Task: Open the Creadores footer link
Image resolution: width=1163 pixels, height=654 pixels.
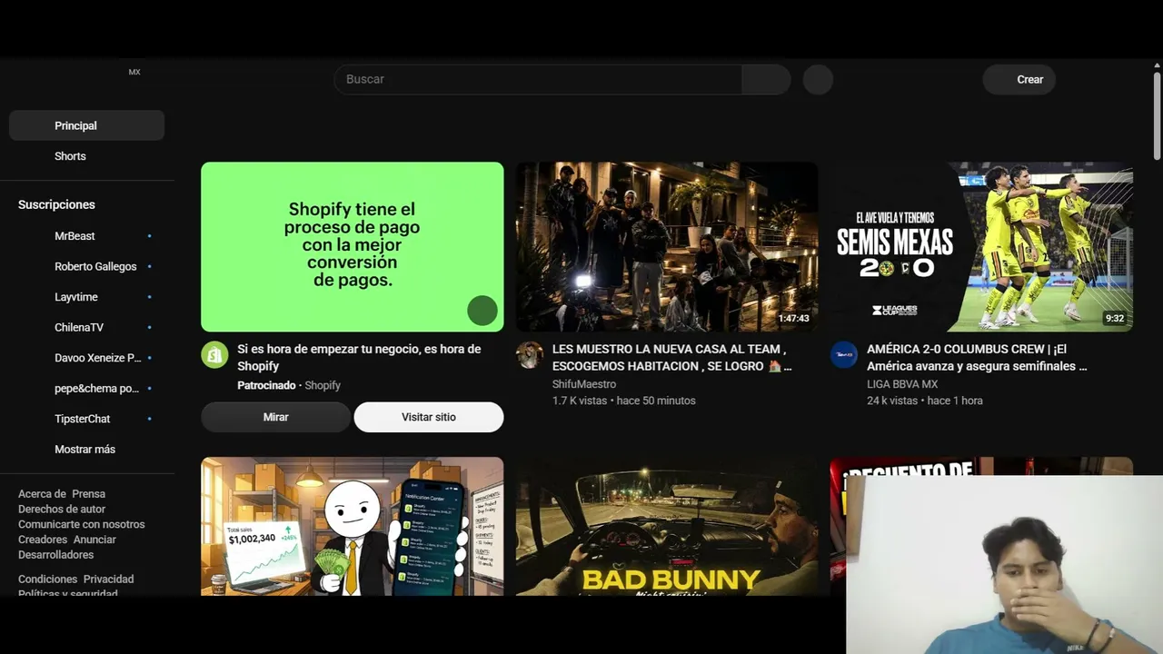Action: (43, 540)
